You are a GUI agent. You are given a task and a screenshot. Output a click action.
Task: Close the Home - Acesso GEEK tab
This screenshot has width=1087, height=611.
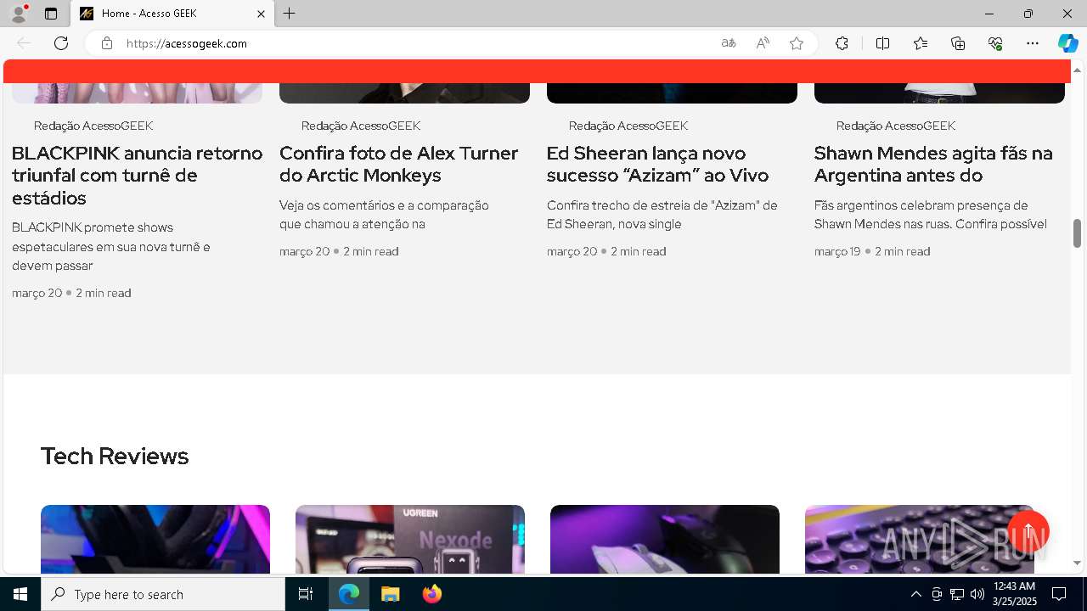click(261, 14)
